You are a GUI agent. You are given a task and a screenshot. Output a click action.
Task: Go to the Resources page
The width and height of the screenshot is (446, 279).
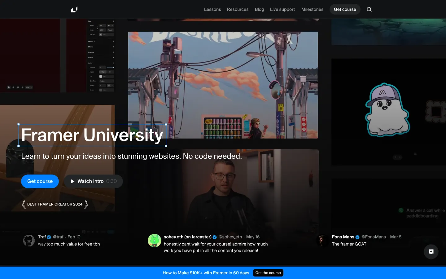tap(238, 9)
